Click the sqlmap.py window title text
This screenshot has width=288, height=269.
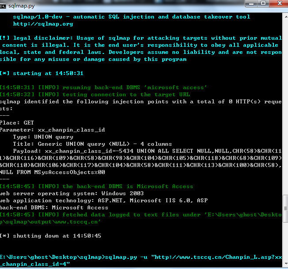click(22, 6)
